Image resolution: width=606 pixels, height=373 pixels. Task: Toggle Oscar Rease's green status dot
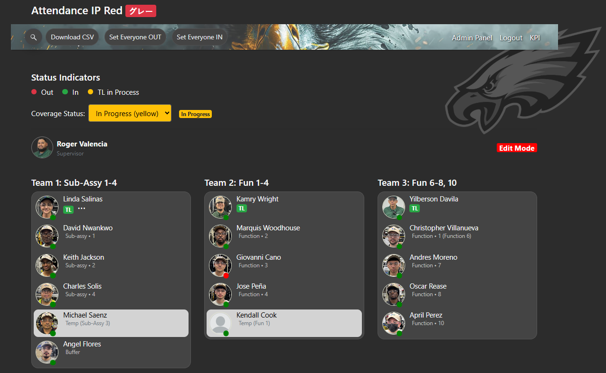tap(399, 304)
